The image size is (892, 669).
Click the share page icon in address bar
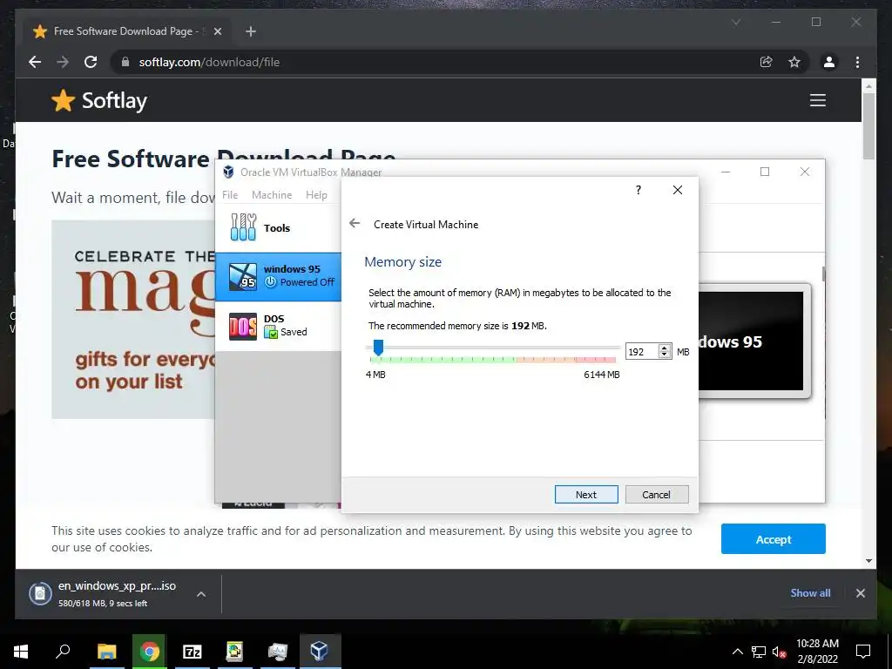(767, 62)
